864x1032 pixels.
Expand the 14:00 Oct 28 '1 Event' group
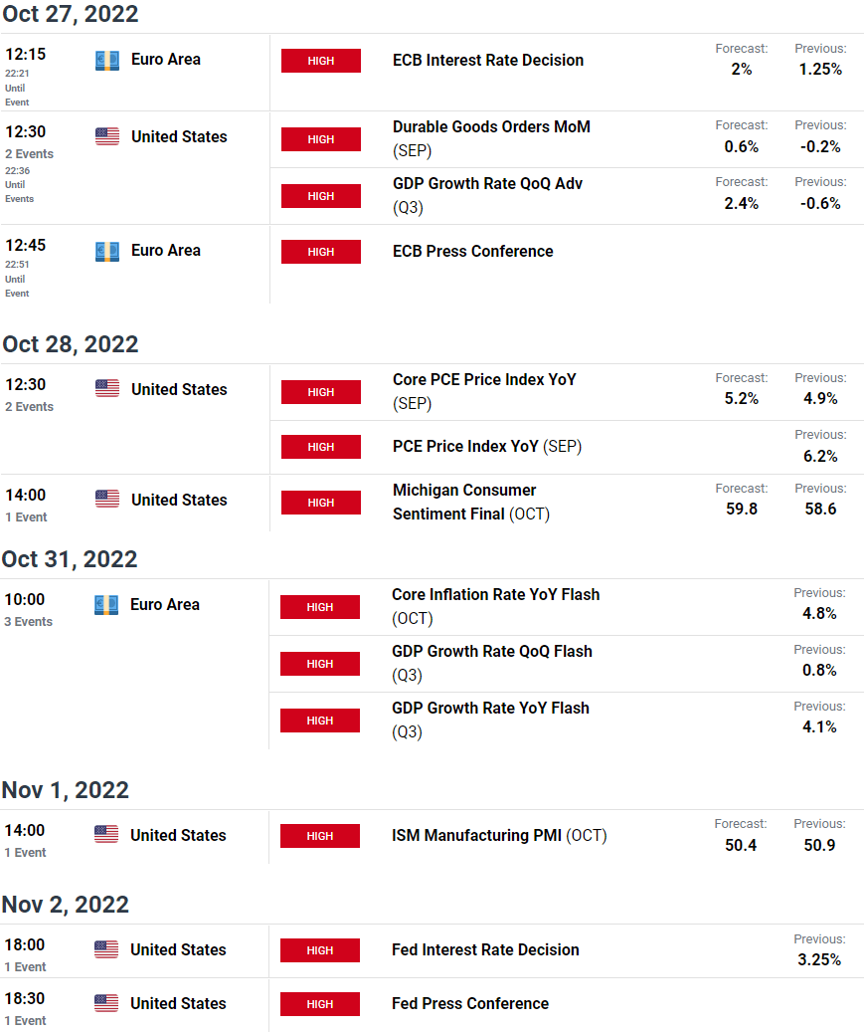tap(26, 516)
